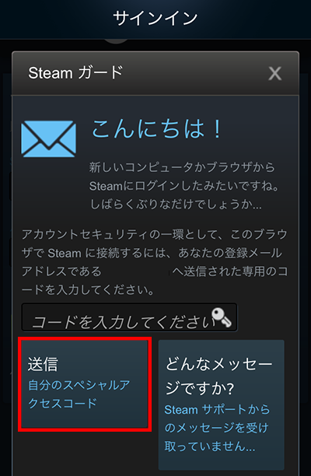Open どんなメッセージですか? help button
Viewport: 311px width, 476px height.
[x=221, y=404]
